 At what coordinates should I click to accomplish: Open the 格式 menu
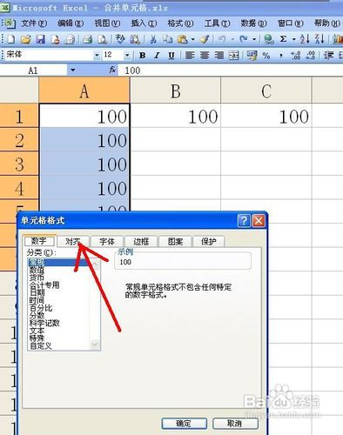[x=180, y=23]
